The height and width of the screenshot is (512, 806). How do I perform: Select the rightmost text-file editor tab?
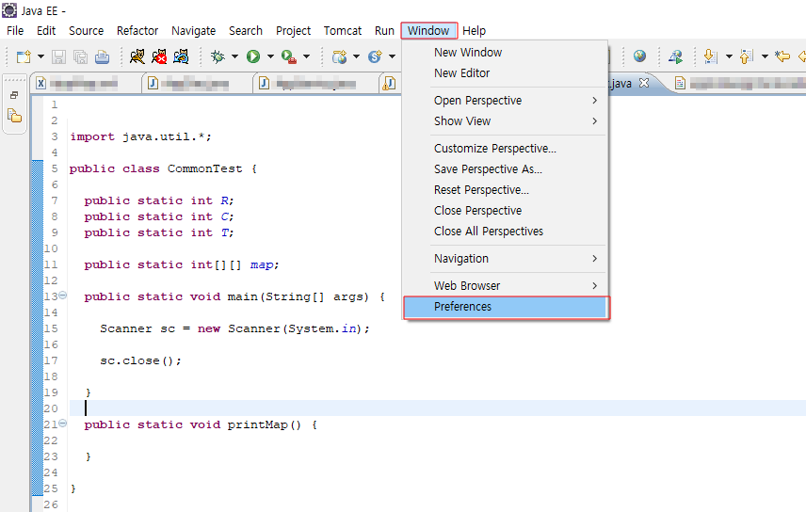click(x=739, y=83)
